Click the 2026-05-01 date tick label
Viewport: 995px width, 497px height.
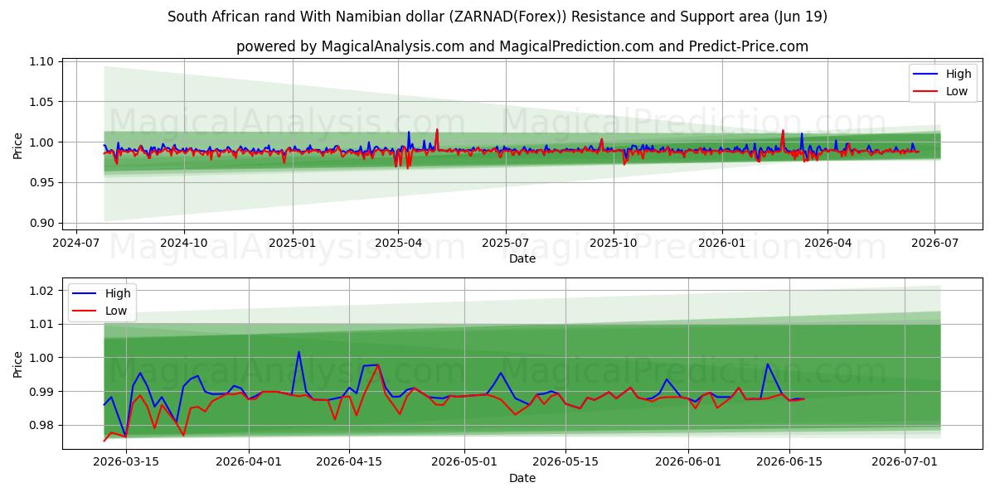pos(465,462)
